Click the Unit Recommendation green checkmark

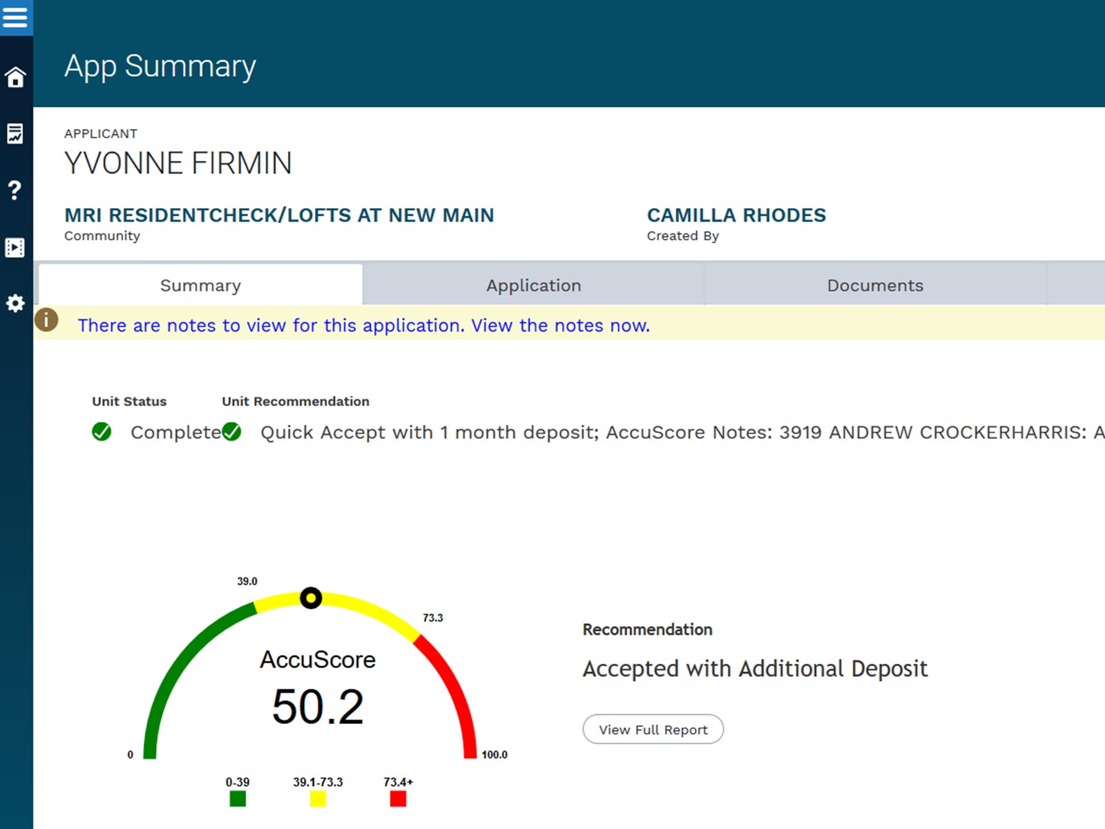pos(232,432)
